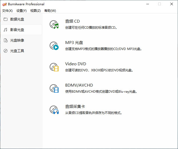Select the 数据光盘 sidebar tab
This screenshot has height=149, width=178.
tap(21, 19)
